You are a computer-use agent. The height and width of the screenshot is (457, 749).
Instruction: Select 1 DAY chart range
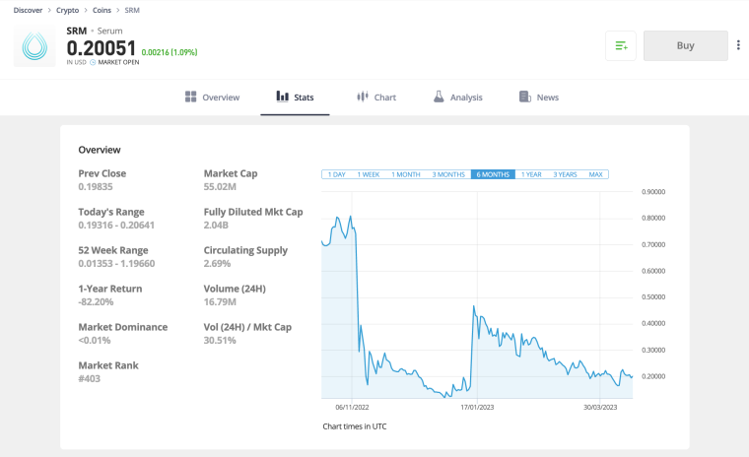336,174
